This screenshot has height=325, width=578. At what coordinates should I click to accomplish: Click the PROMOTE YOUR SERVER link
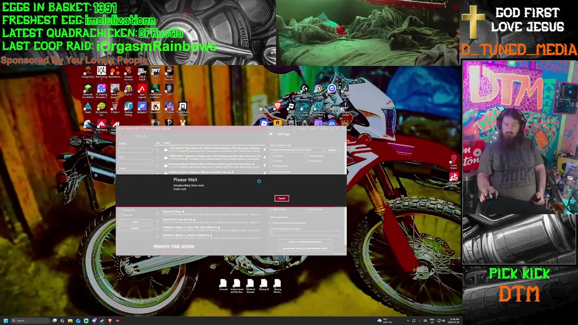click(x=174, y=246)
